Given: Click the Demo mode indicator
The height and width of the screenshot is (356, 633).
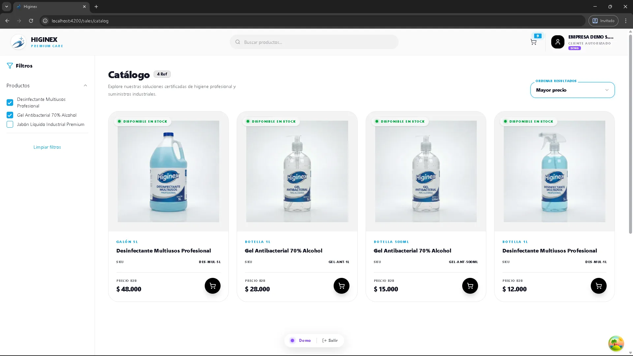Looking at the screenshot, I should 301,341.
